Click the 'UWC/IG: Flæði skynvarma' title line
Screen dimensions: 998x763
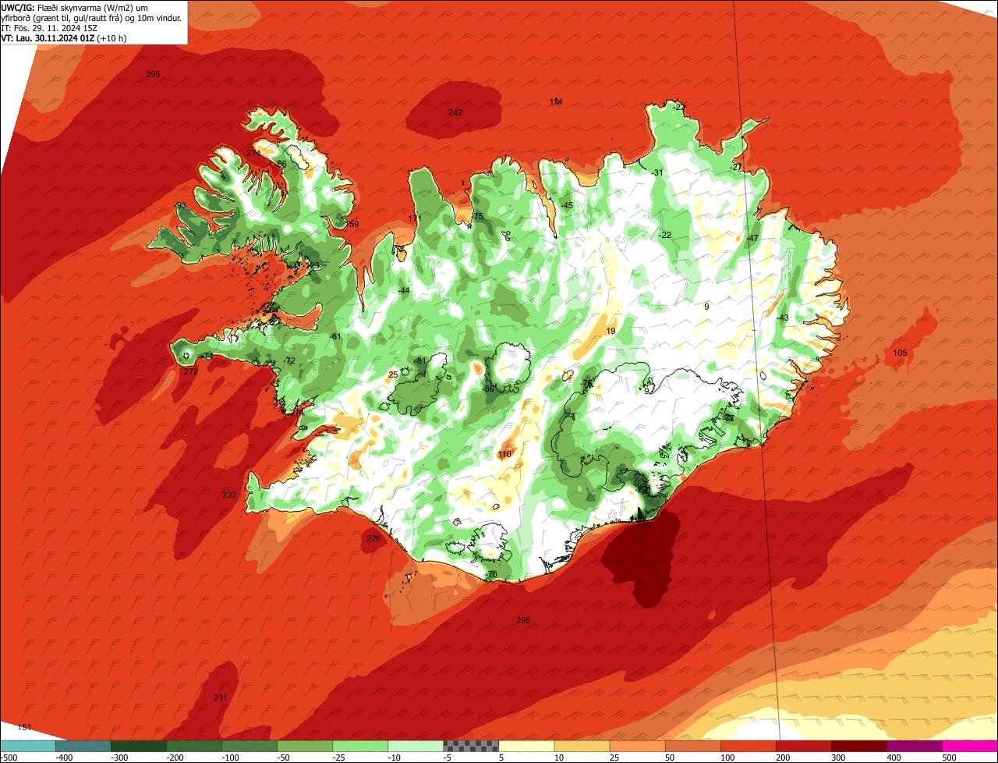pyautogui.click(x=74, y=8)
